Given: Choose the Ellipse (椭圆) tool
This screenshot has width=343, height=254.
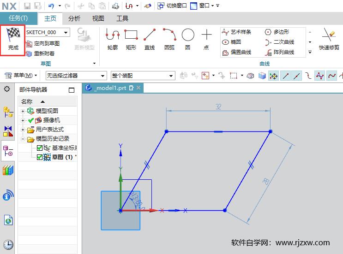Looking at the screenshot, I should coord(231,42).
